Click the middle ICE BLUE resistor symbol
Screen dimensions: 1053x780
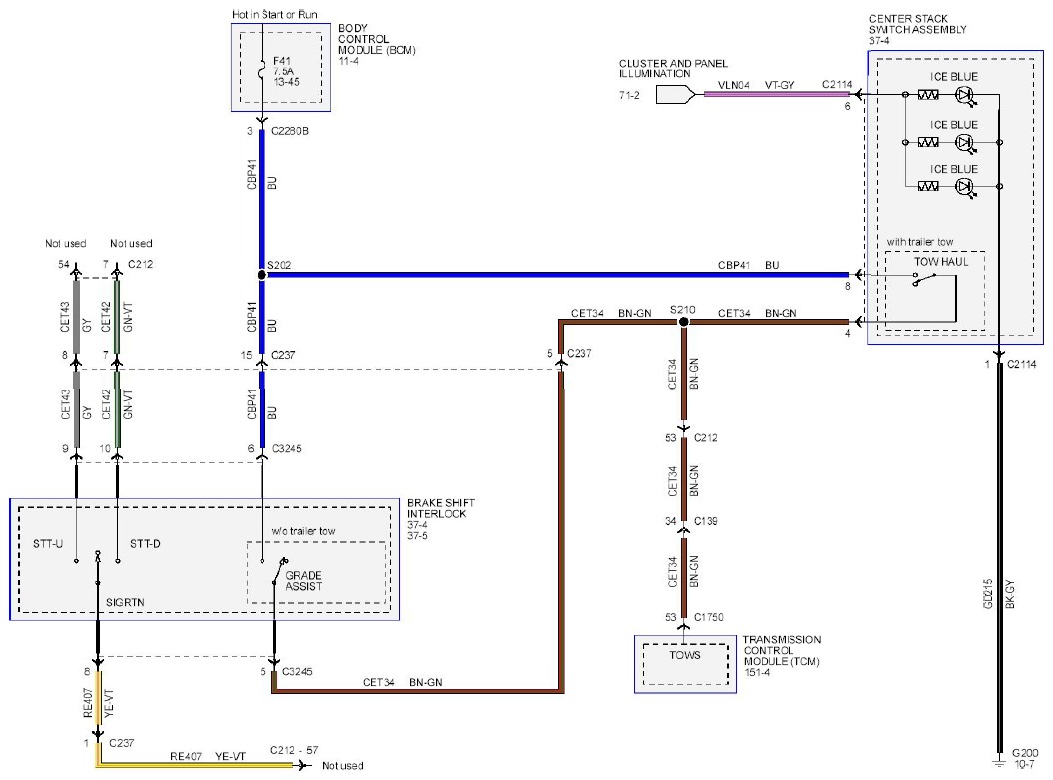click(928, 143)
